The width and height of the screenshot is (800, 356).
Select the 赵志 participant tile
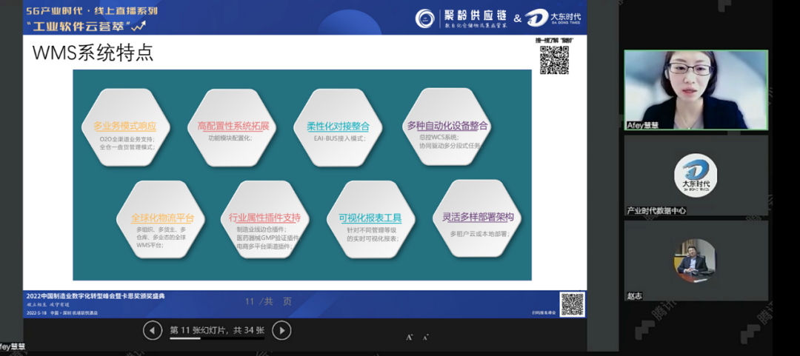696,261
